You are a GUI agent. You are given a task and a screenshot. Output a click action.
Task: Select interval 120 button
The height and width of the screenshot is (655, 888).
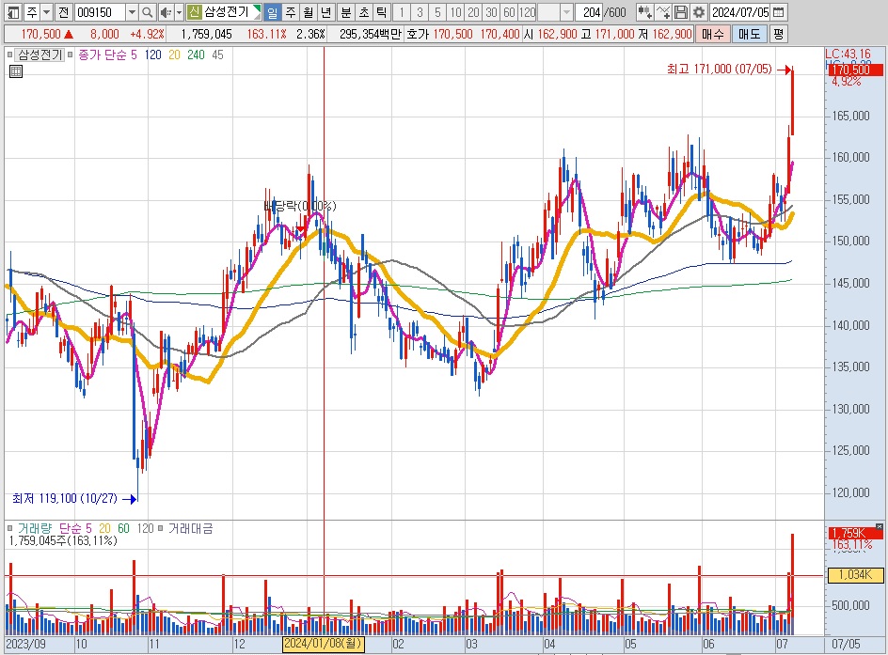[527, 12]
